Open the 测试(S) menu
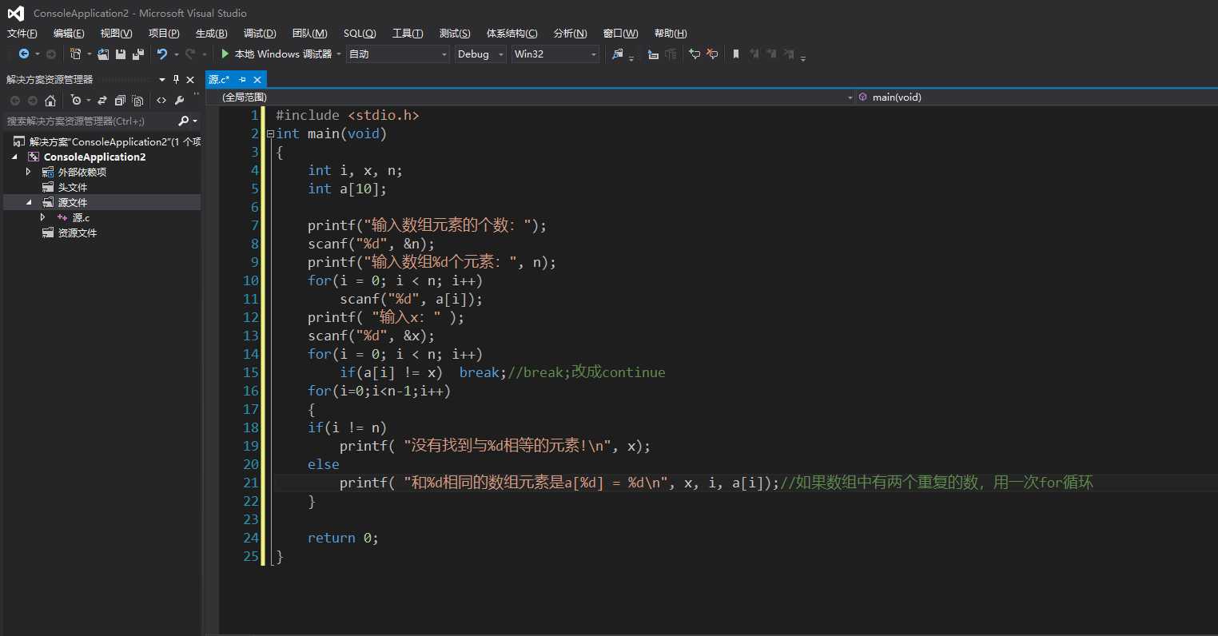Viewport: 1218px width, 636px height. [x=455, y=33]
